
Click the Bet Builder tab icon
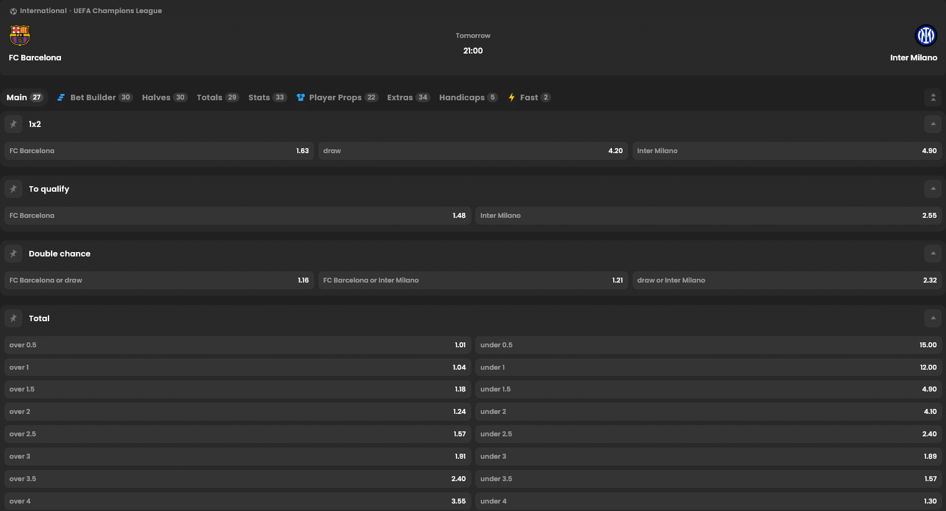(x=61, y=97)
